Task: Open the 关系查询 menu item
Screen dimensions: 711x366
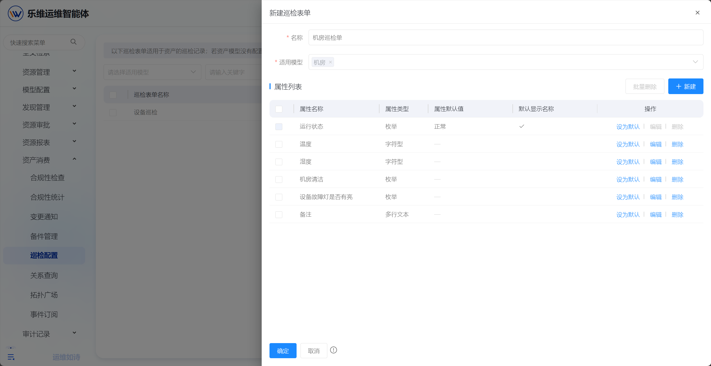Action: click(x=44, y=275)
